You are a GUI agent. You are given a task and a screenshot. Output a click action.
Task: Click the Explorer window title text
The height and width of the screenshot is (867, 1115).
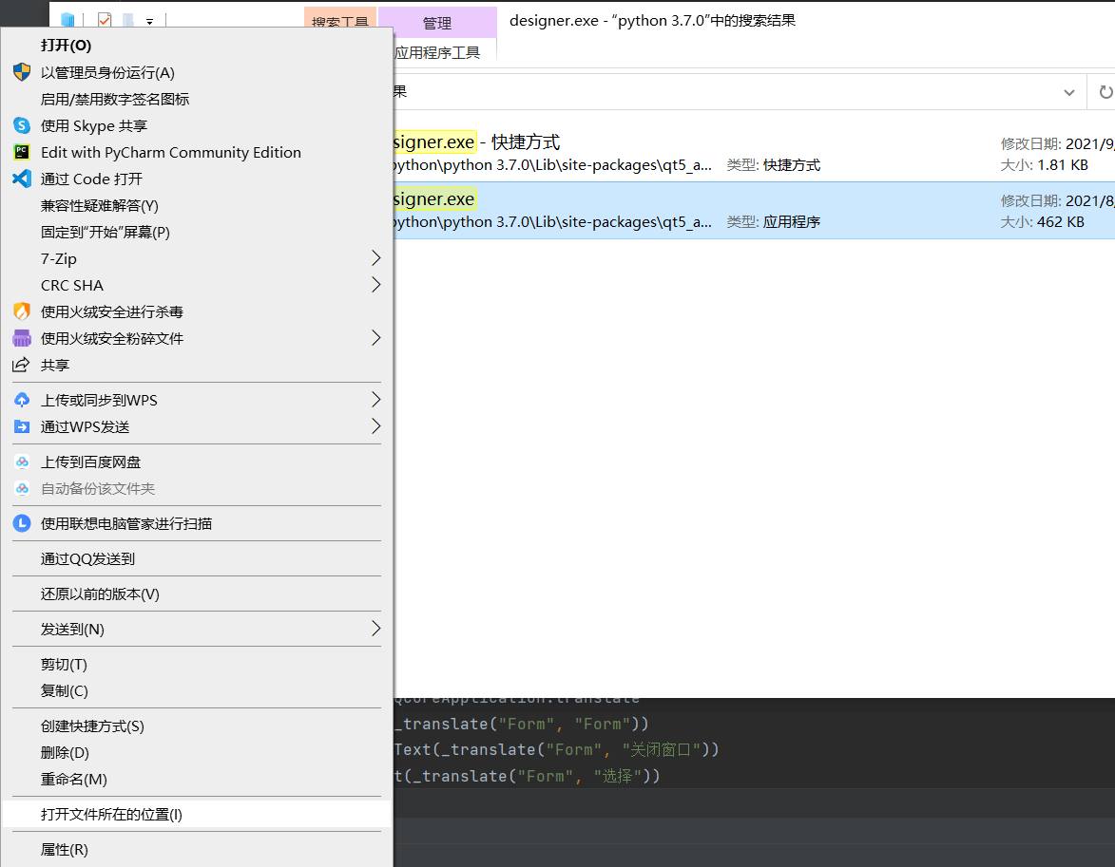(x=652, y=21)
